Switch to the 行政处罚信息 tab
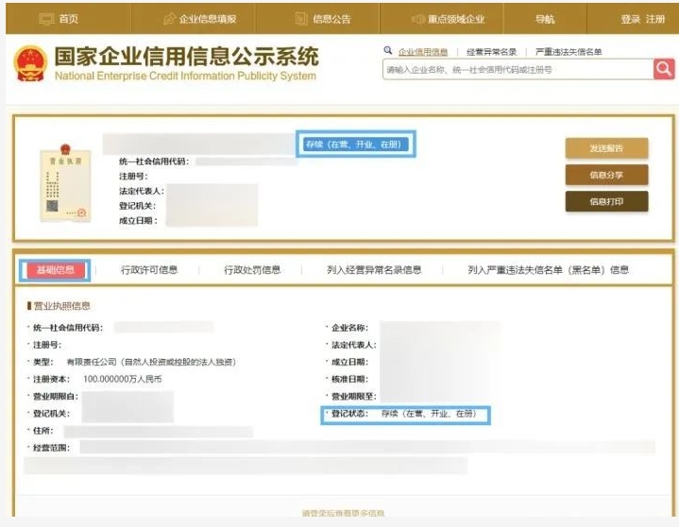 point(252,270)
